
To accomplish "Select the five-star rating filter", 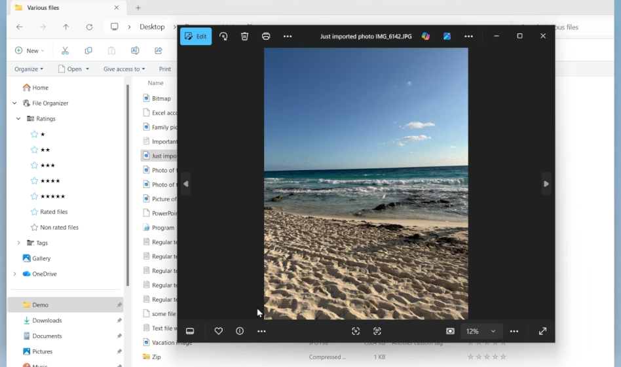I will pyautogui.click(x=48, y=196).
